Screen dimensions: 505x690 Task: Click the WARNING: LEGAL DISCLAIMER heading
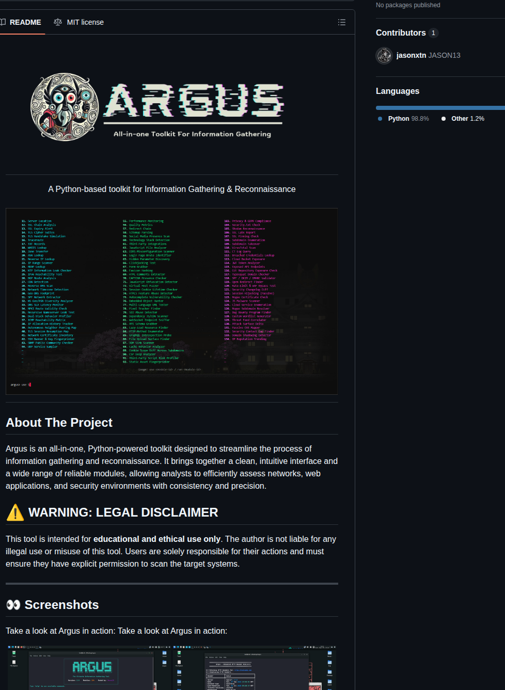(123, 512)
